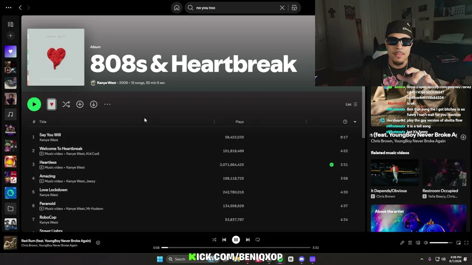
Task: Open Kanye West artist link in album header
Action: [106, 83]
